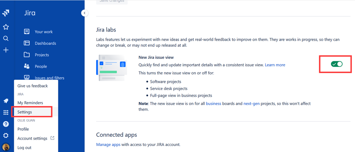This screenshot has height=152, width=355.
Task: Click the New Jira issue view illustration
Action: [x=111, y=68]
